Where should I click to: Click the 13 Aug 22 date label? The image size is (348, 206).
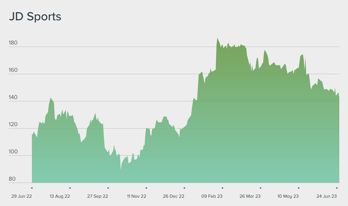[x=59, y=195]
